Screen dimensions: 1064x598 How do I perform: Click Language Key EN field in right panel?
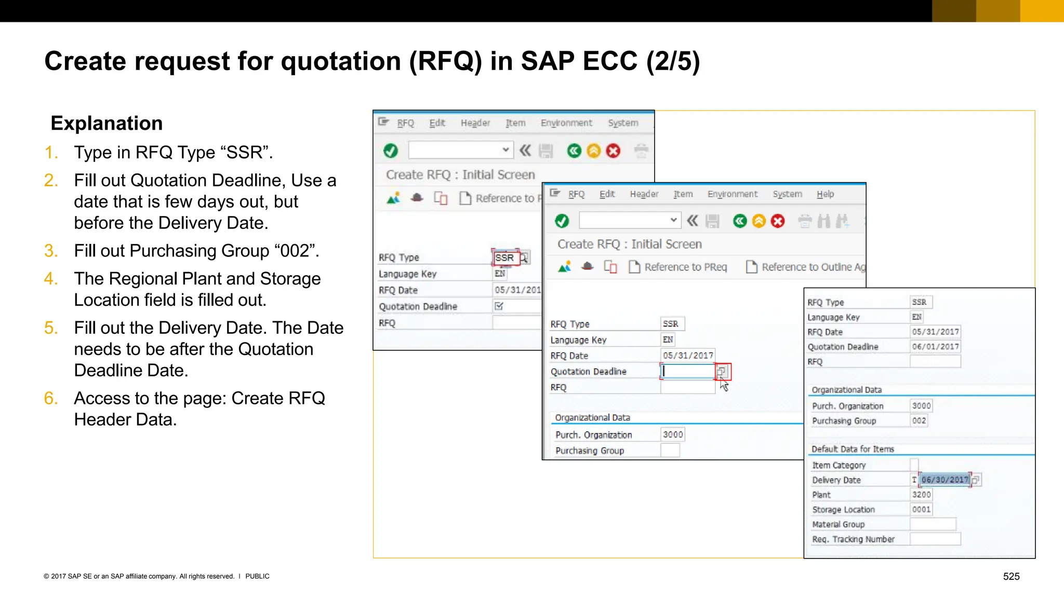(917, 317)
